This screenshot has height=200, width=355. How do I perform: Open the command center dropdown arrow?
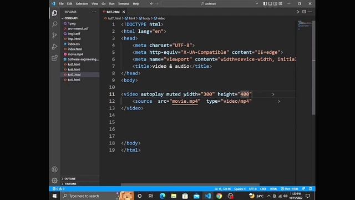257,4
